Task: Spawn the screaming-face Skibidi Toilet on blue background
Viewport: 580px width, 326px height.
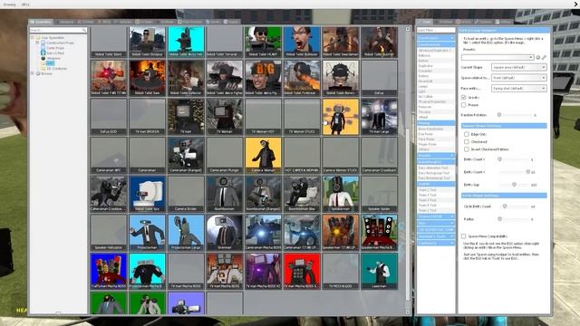Action: coord(302,42)
